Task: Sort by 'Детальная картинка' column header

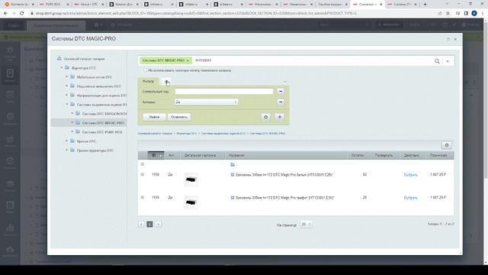Action: (x=200, y=155)
